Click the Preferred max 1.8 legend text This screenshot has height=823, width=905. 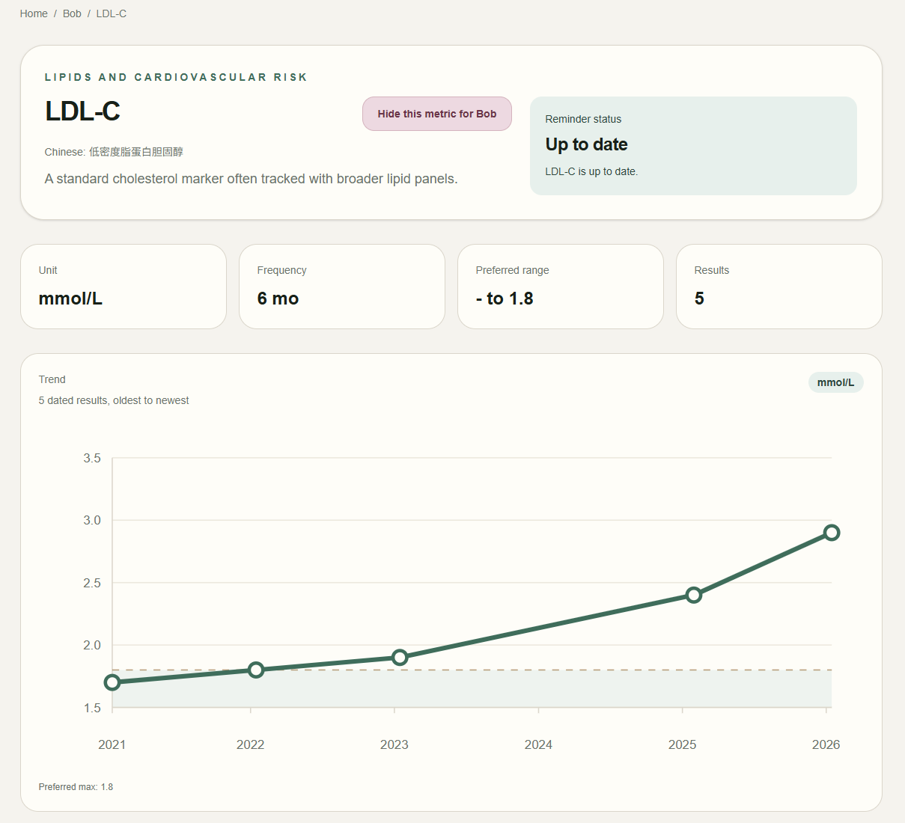tap(76, 787)
